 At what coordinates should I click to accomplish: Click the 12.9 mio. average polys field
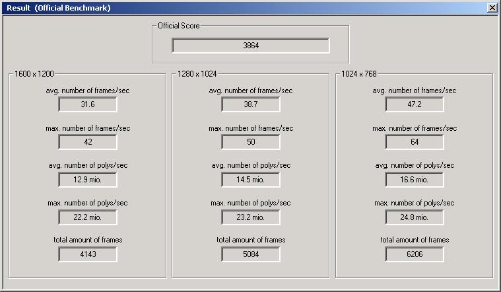point(88,180)
